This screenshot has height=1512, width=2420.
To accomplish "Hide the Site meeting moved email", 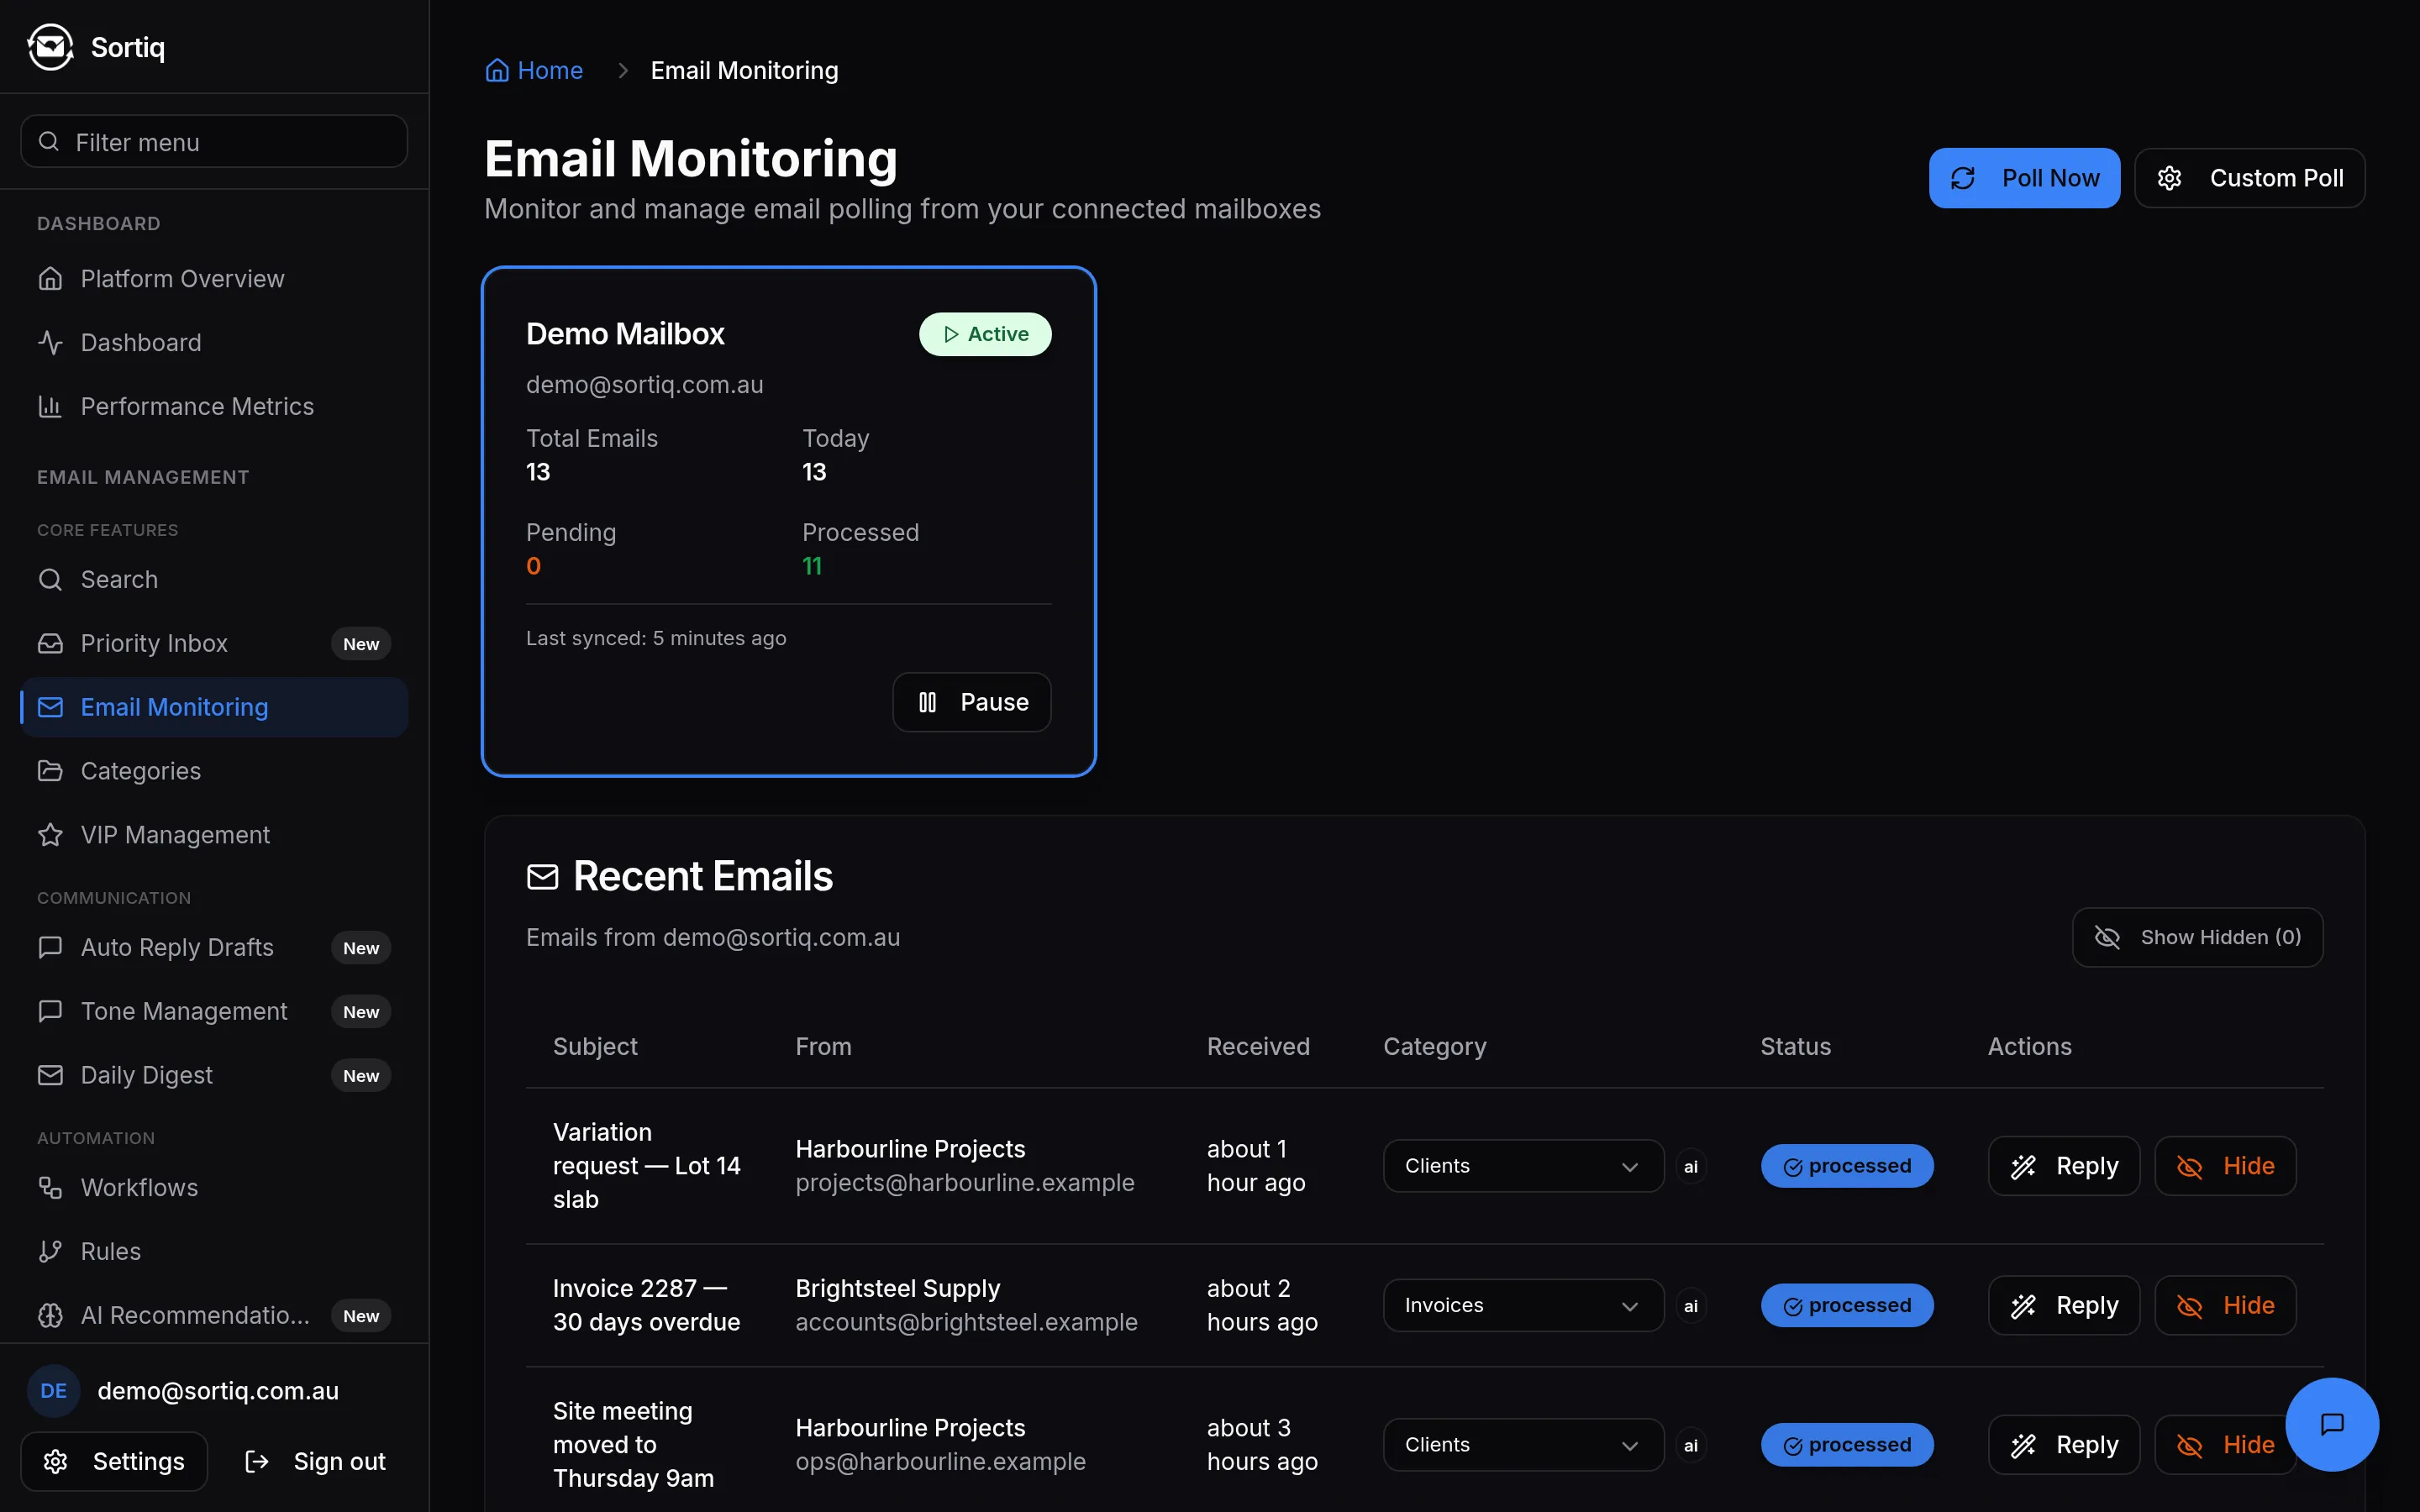I will [x=2225, y=1445].
